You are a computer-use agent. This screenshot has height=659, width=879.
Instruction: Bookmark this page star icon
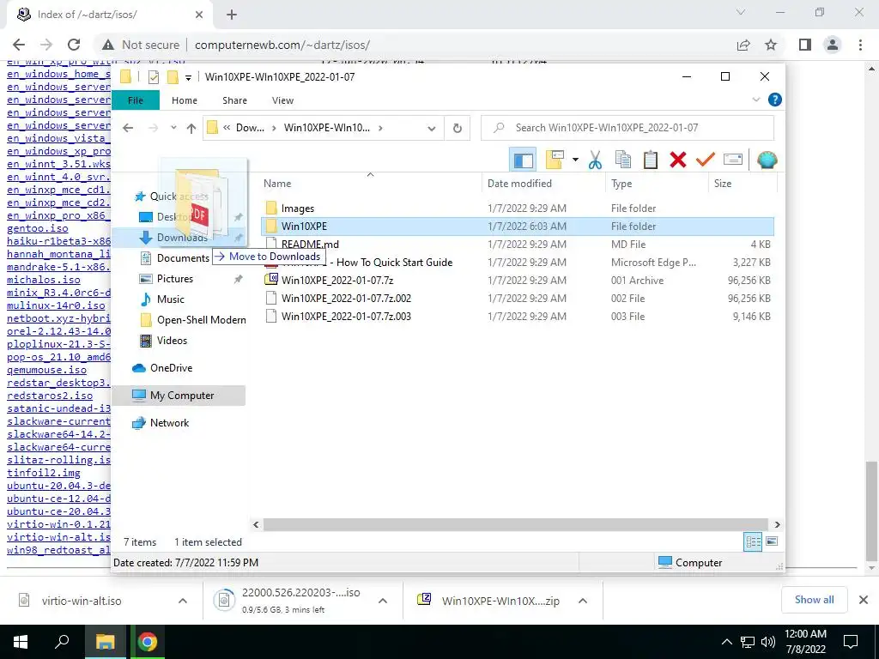pyautogui.click(x=771, y=45)
